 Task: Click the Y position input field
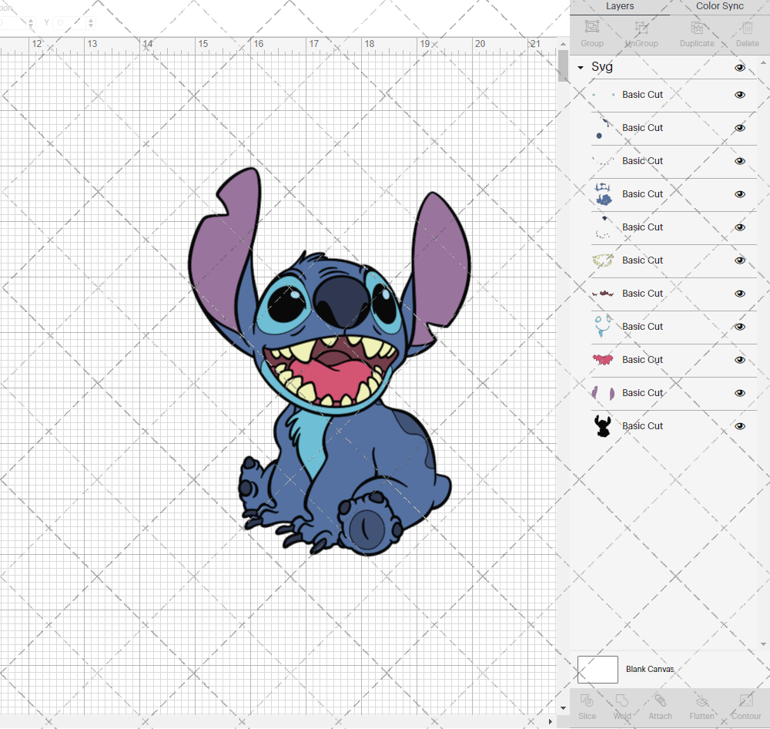coord(69,22)
